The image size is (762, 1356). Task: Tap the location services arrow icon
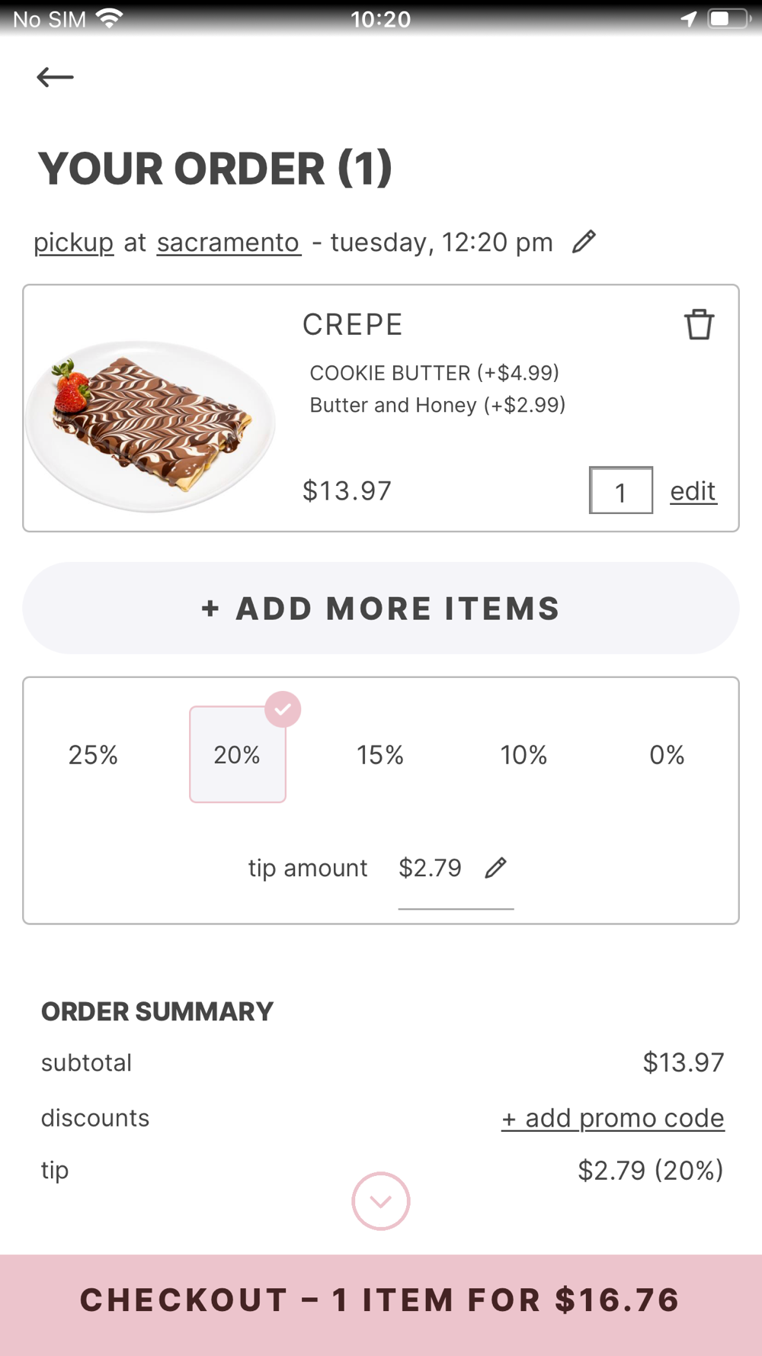click(688, 18)
